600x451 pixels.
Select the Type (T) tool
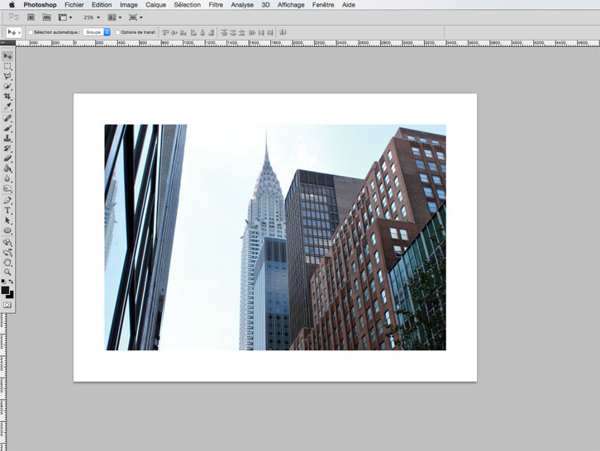tap(7, 211)
